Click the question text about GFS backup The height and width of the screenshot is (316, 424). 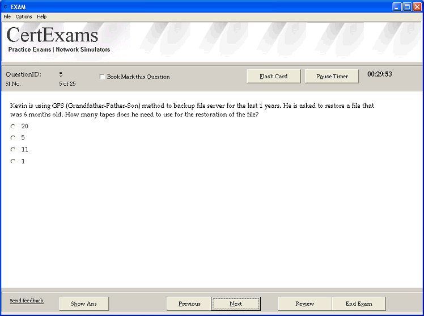(x=192, y=110)
